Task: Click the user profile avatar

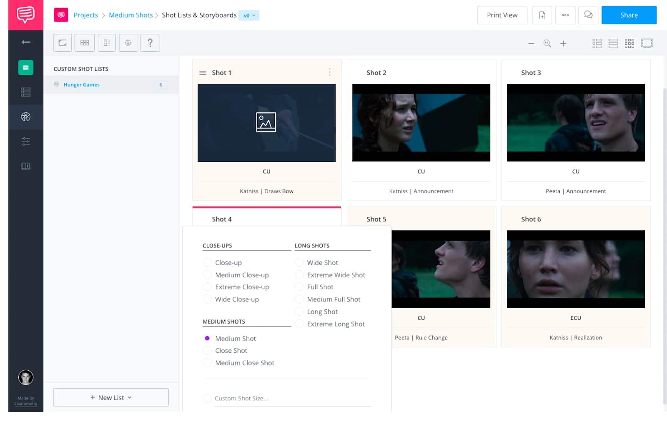Action: point(26,377)
